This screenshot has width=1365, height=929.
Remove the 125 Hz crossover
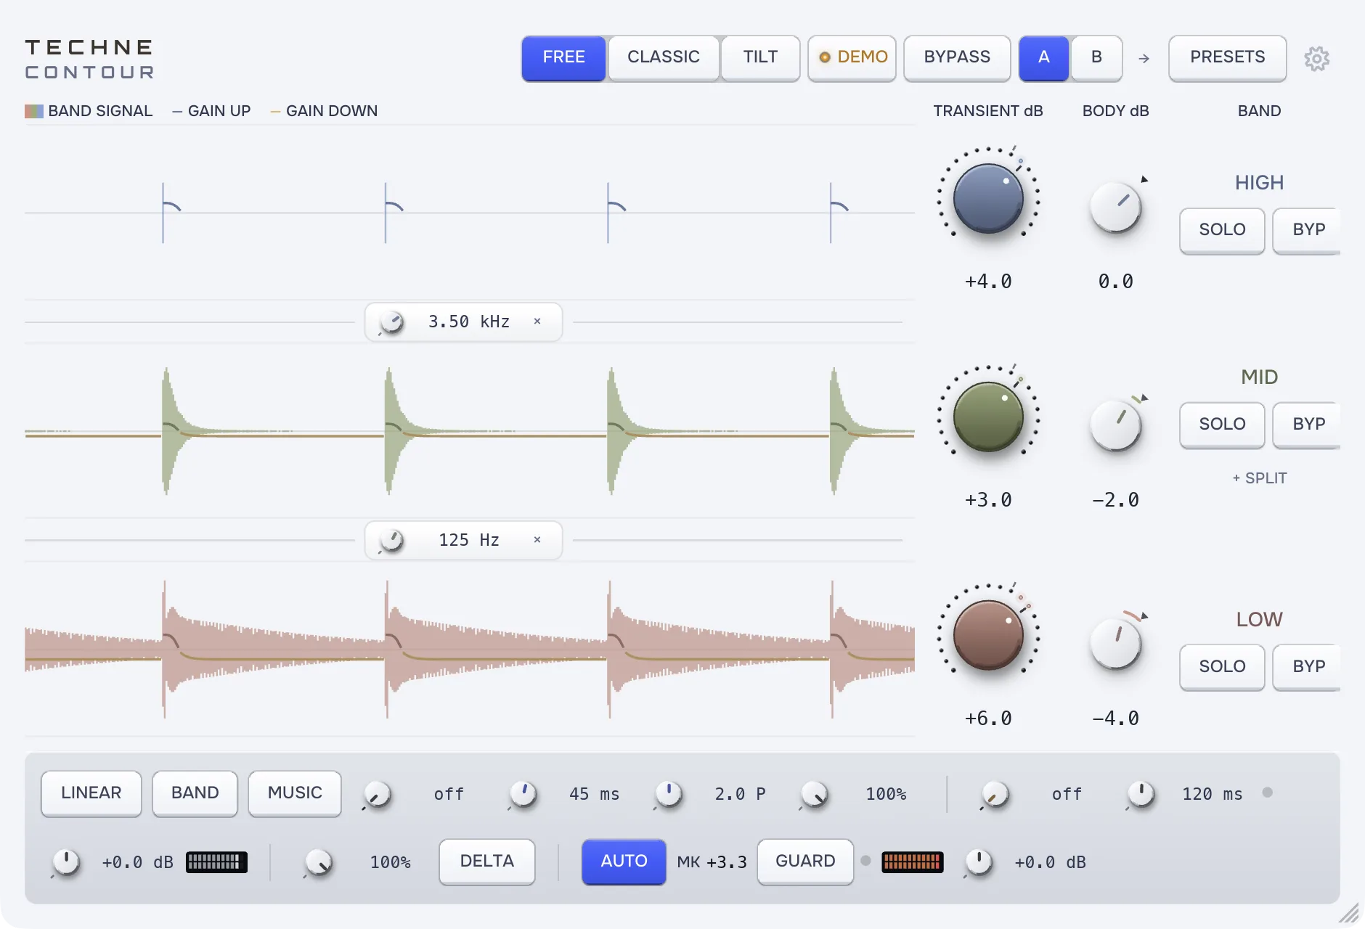click(x=537, y=540)
